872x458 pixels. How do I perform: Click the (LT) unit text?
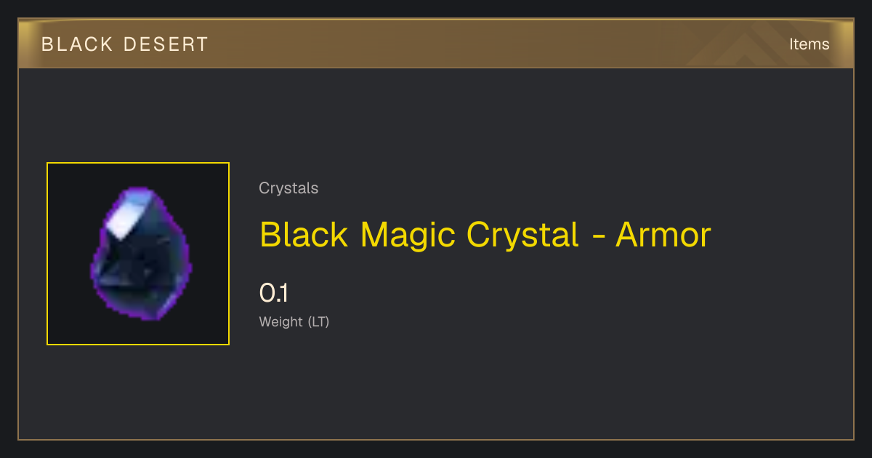[318, 321]
